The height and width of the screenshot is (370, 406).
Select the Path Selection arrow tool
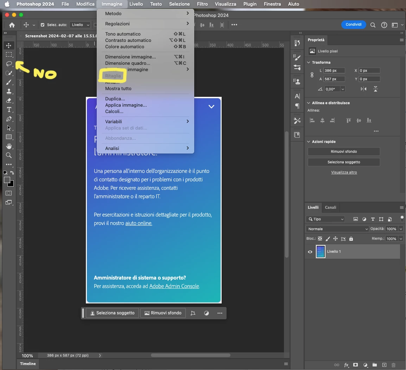click(9, 128)
